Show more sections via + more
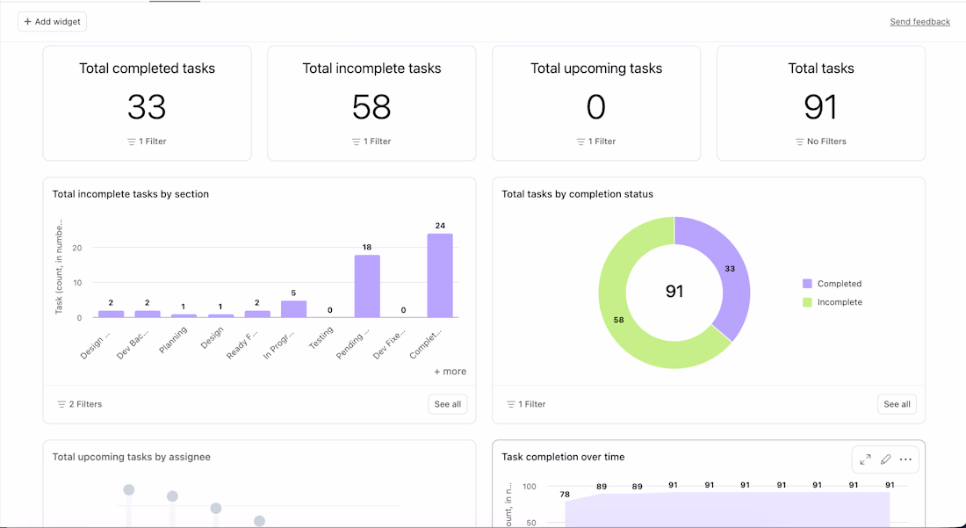 (450, 372)
